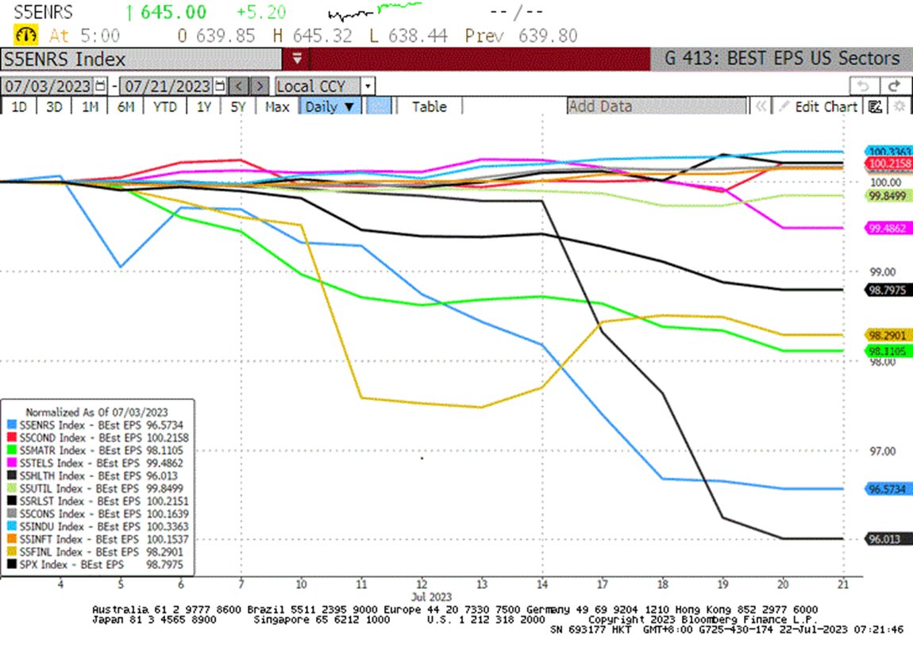Click S5CONS legend gray swatch
The image size is (913, 658).
(12, 514)
